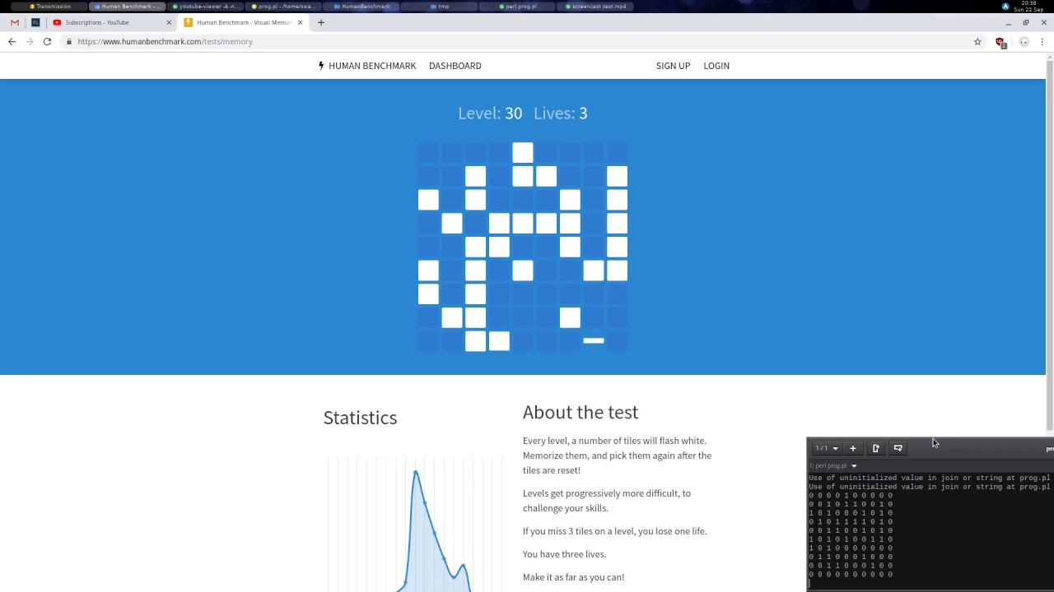
Task: Open a new browser tab
Action: click(321, 22)
